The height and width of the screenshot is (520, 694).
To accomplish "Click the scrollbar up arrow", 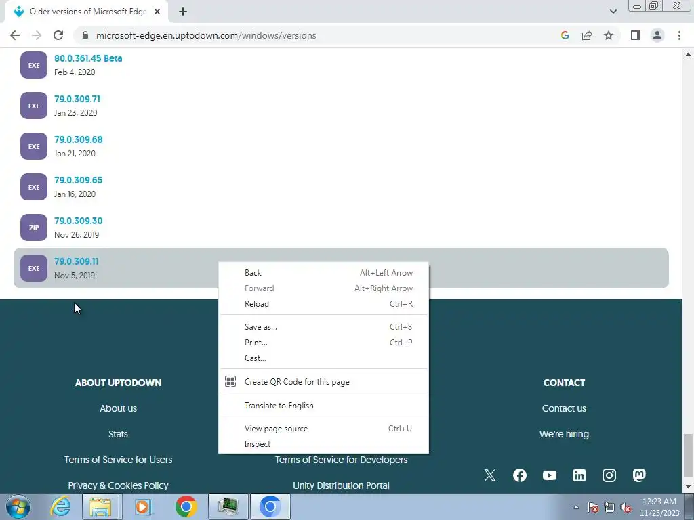I will (x=688, y=54).
